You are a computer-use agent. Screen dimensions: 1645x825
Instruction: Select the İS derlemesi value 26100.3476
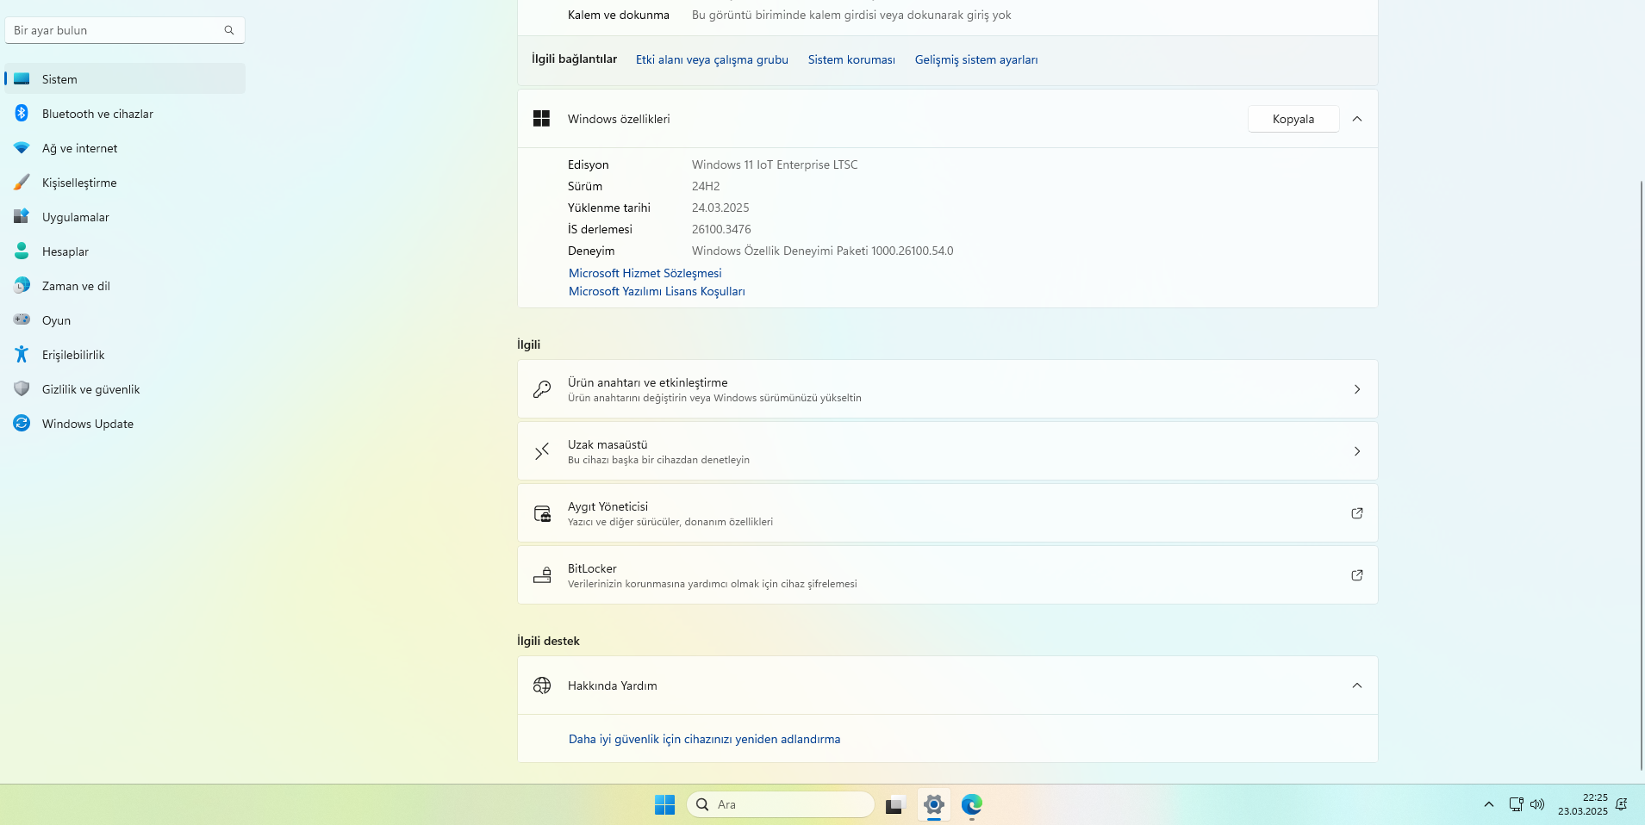(x=721, y=229)
